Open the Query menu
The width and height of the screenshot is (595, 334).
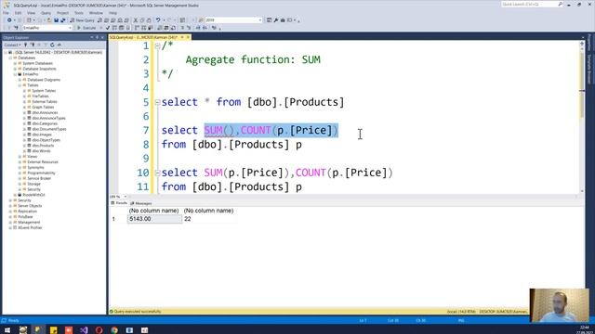[46, 13]
